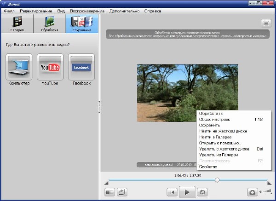Open the Файл menu
The height and width of the screenshot is (201, 276).
[x=9, y=11]
